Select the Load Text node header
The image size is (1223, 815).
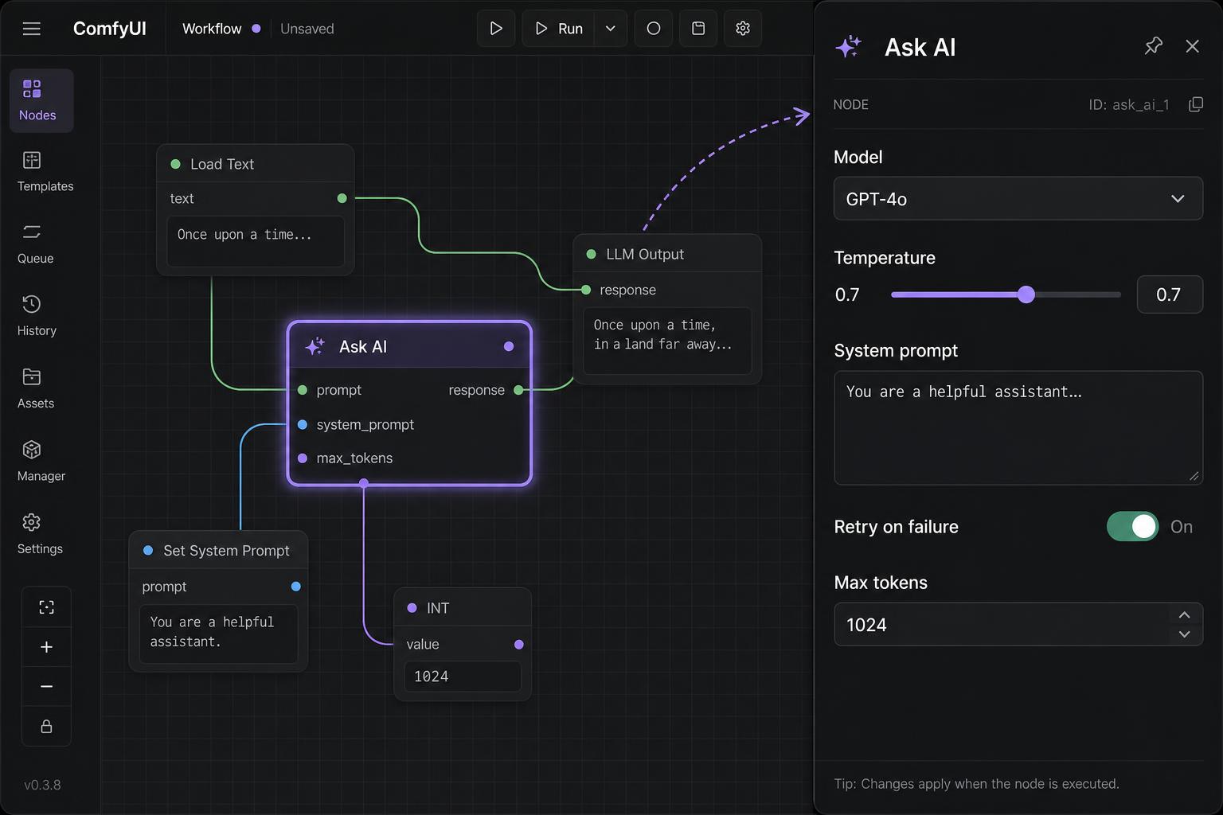(x=255, y=163)
